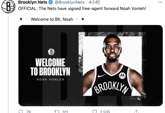Like the tweet with the heart icon
The image size is (165, 113).
pos(94,112)
